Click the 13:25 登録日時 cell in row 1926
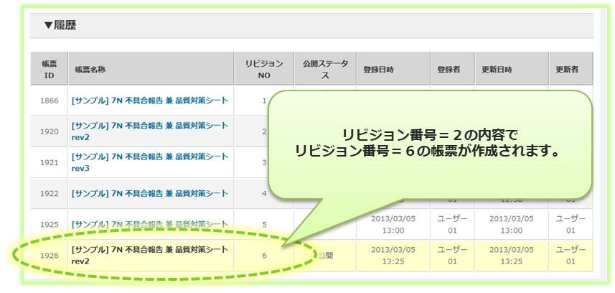The image size is (615, 293). [x=392, y=255]
